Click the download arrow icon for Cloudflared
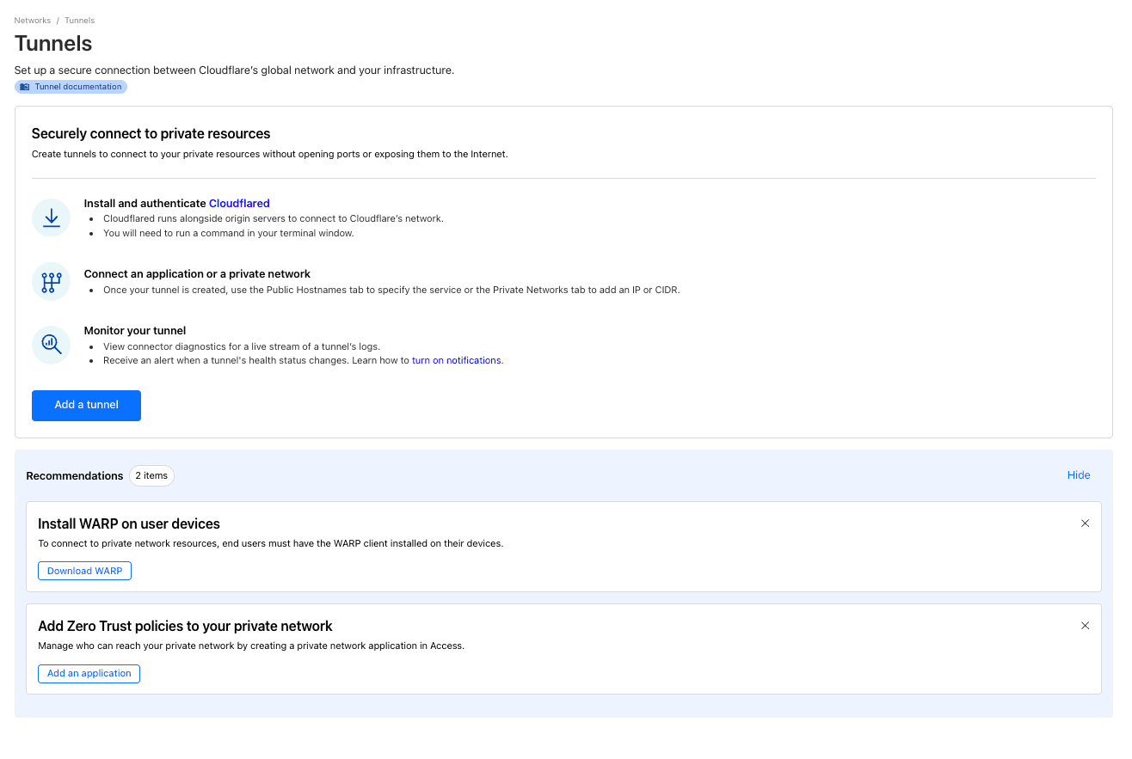Image resolution: width=1132 pixels, height=759 pixels. [x=51, y=217]
